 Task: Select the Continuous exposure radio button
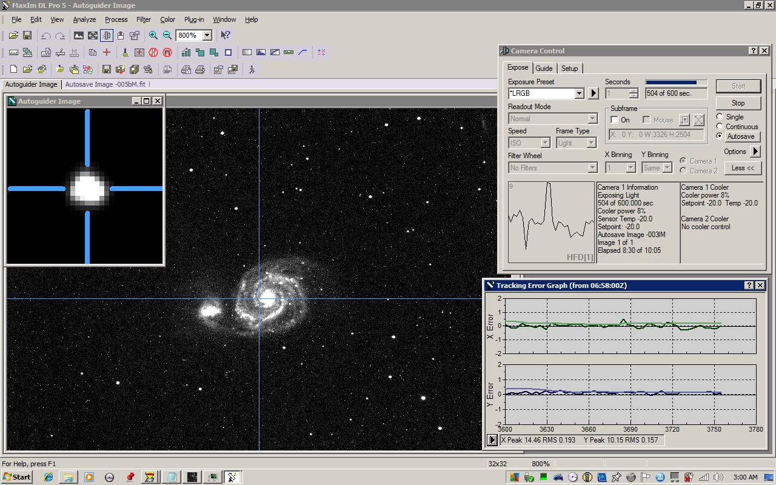coord(720,126)
